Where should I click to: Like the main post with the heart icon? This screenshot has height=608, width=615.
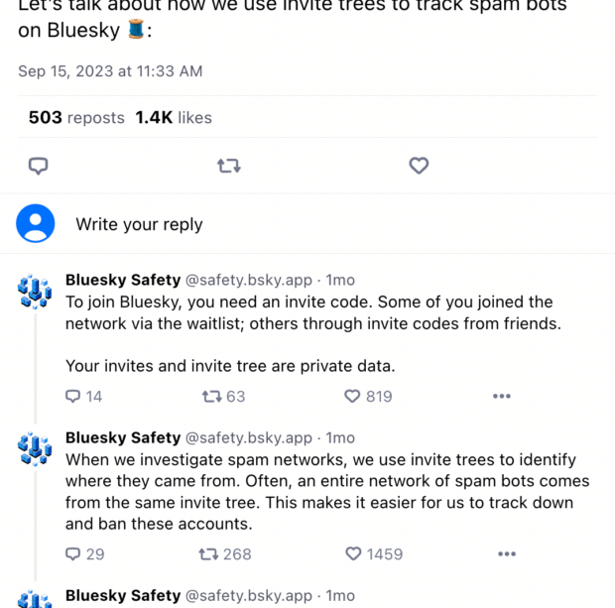(x=419, y=166)
